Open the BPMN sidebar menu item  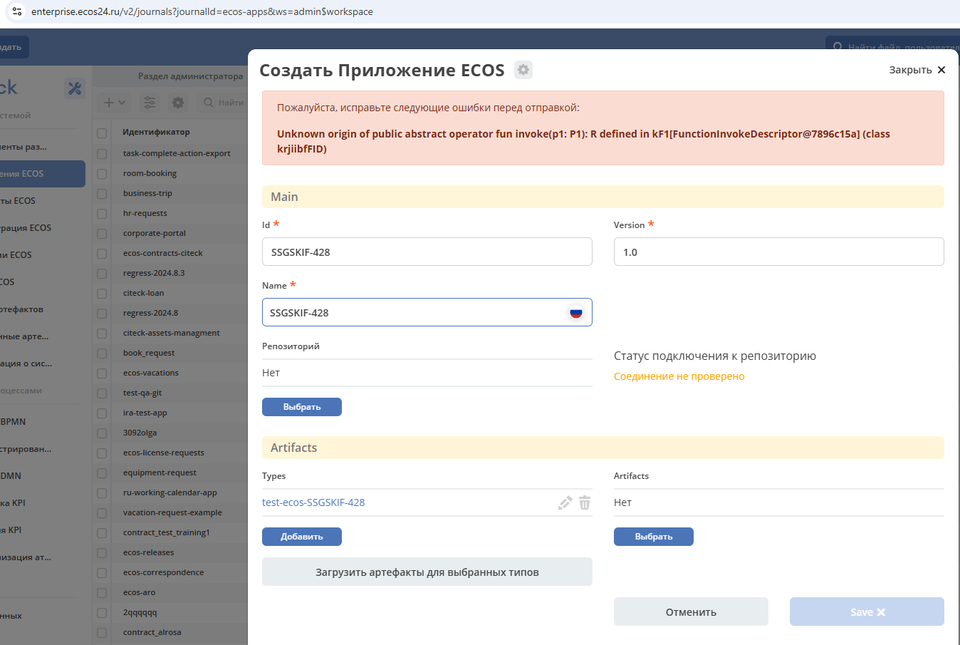pyautogui.click(x=14, y=422)
